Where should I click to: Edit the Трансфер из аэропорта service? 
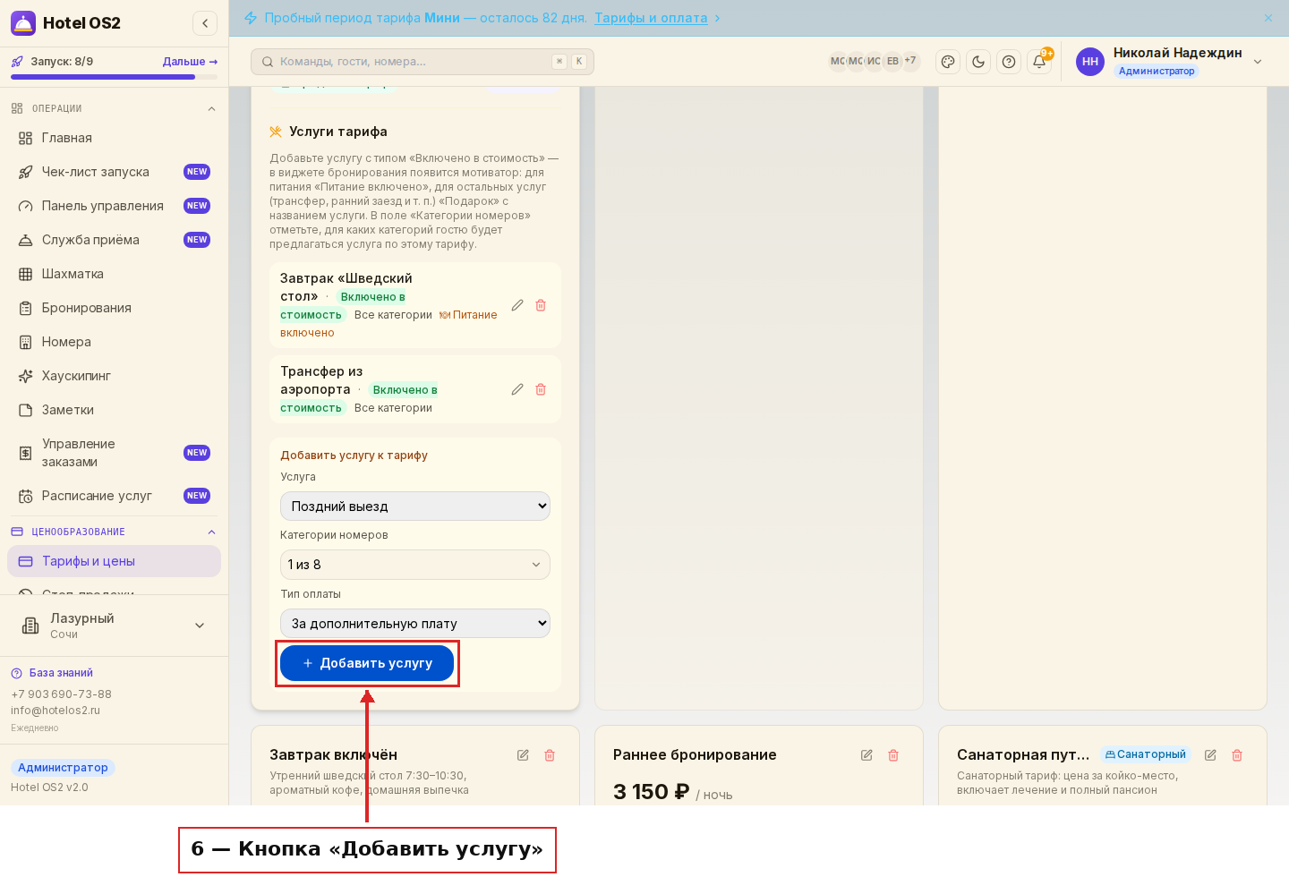pos(517,389)
